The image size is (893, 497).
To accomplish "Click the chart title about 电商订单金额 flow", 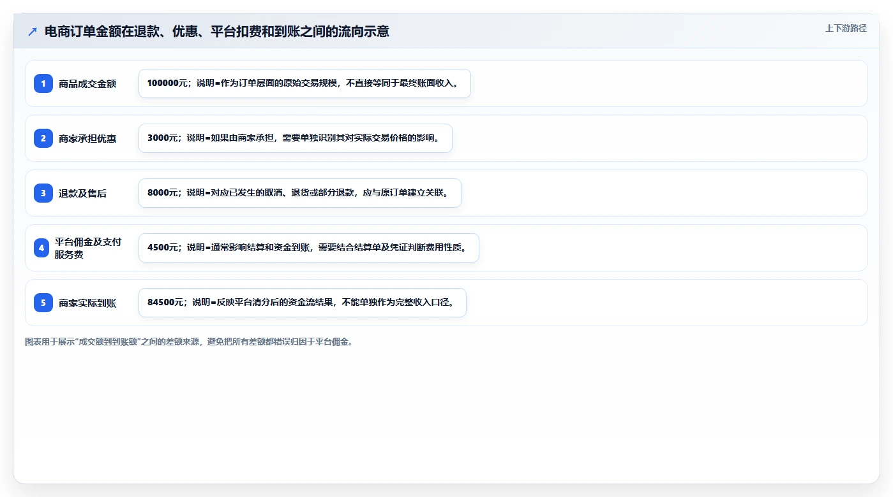I will coord(217,31).
